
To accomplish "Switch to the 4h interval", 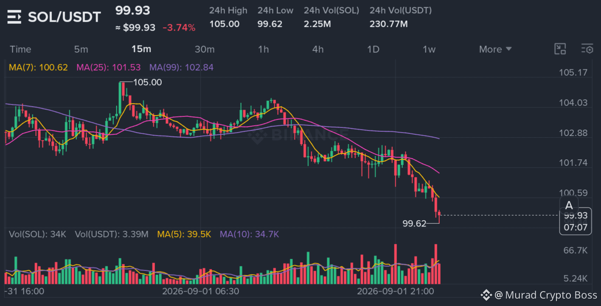I will coord(318,49).
